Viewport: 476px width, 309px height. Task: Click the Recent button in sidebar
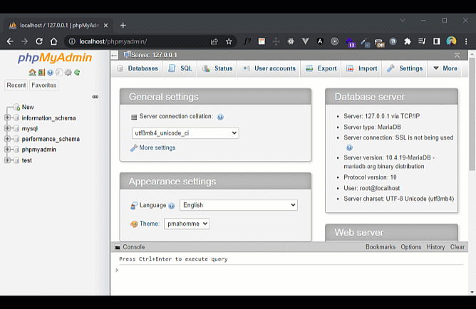(x=16, y=85)
